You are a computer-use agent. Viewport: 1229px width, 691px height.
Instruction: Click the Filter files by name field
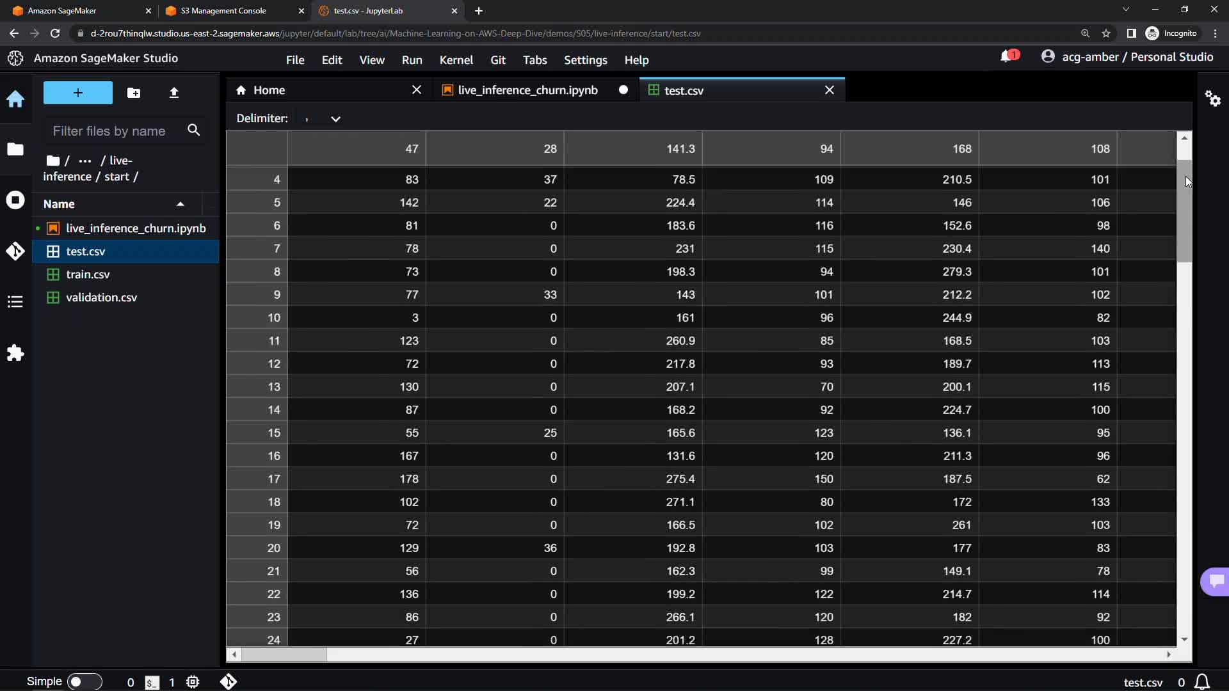click(109, 131)
